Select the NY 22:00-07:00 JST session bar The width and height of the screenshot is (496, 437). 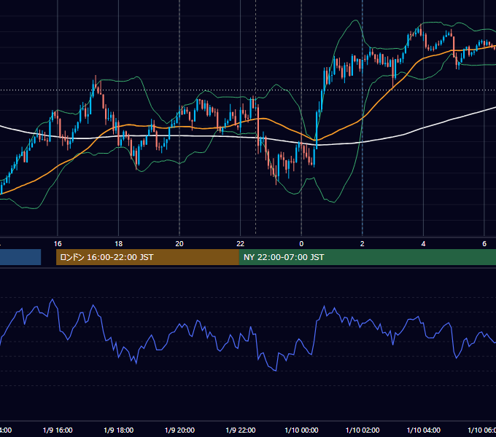367,257
